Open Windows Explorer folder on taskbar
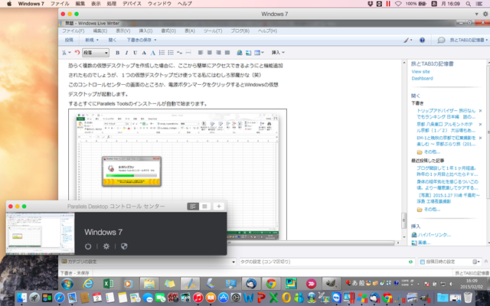The image size is (490, 306). [149, 284]
